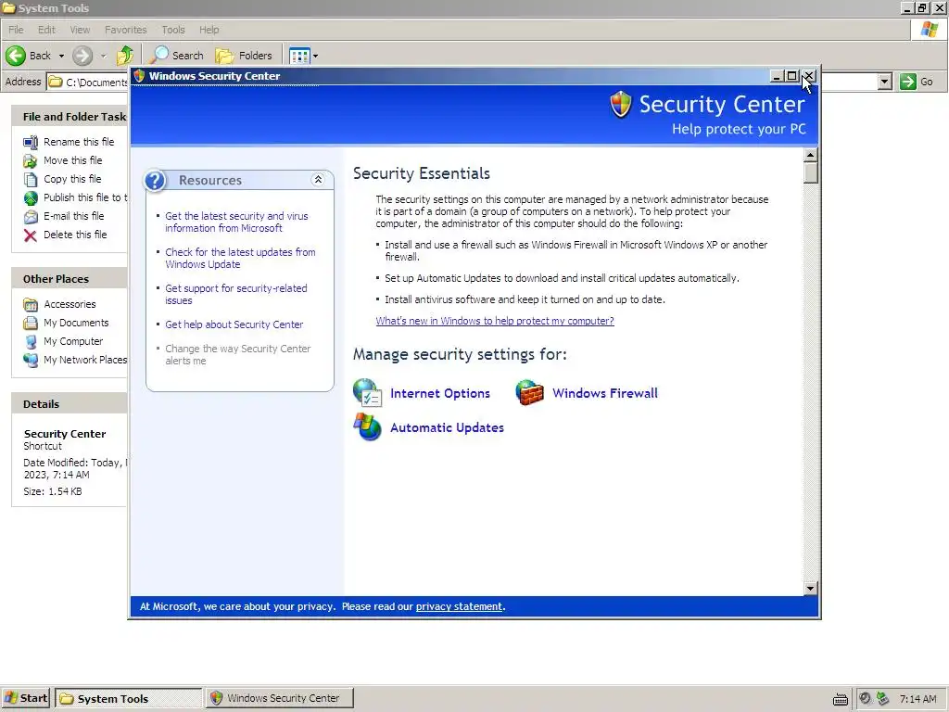Click Move this file task

(x=72, y=160)
